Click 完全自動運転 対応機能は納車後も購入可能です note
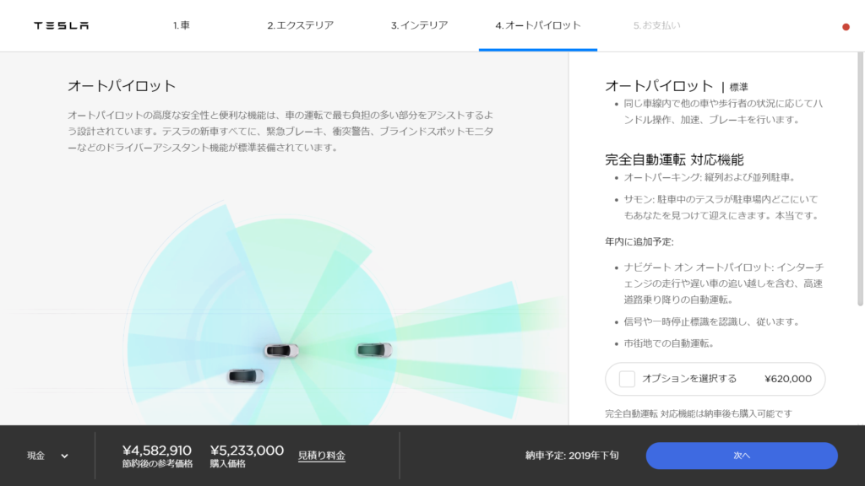Image resolution: width=865 pixels, height=486 pixels. 699,413
